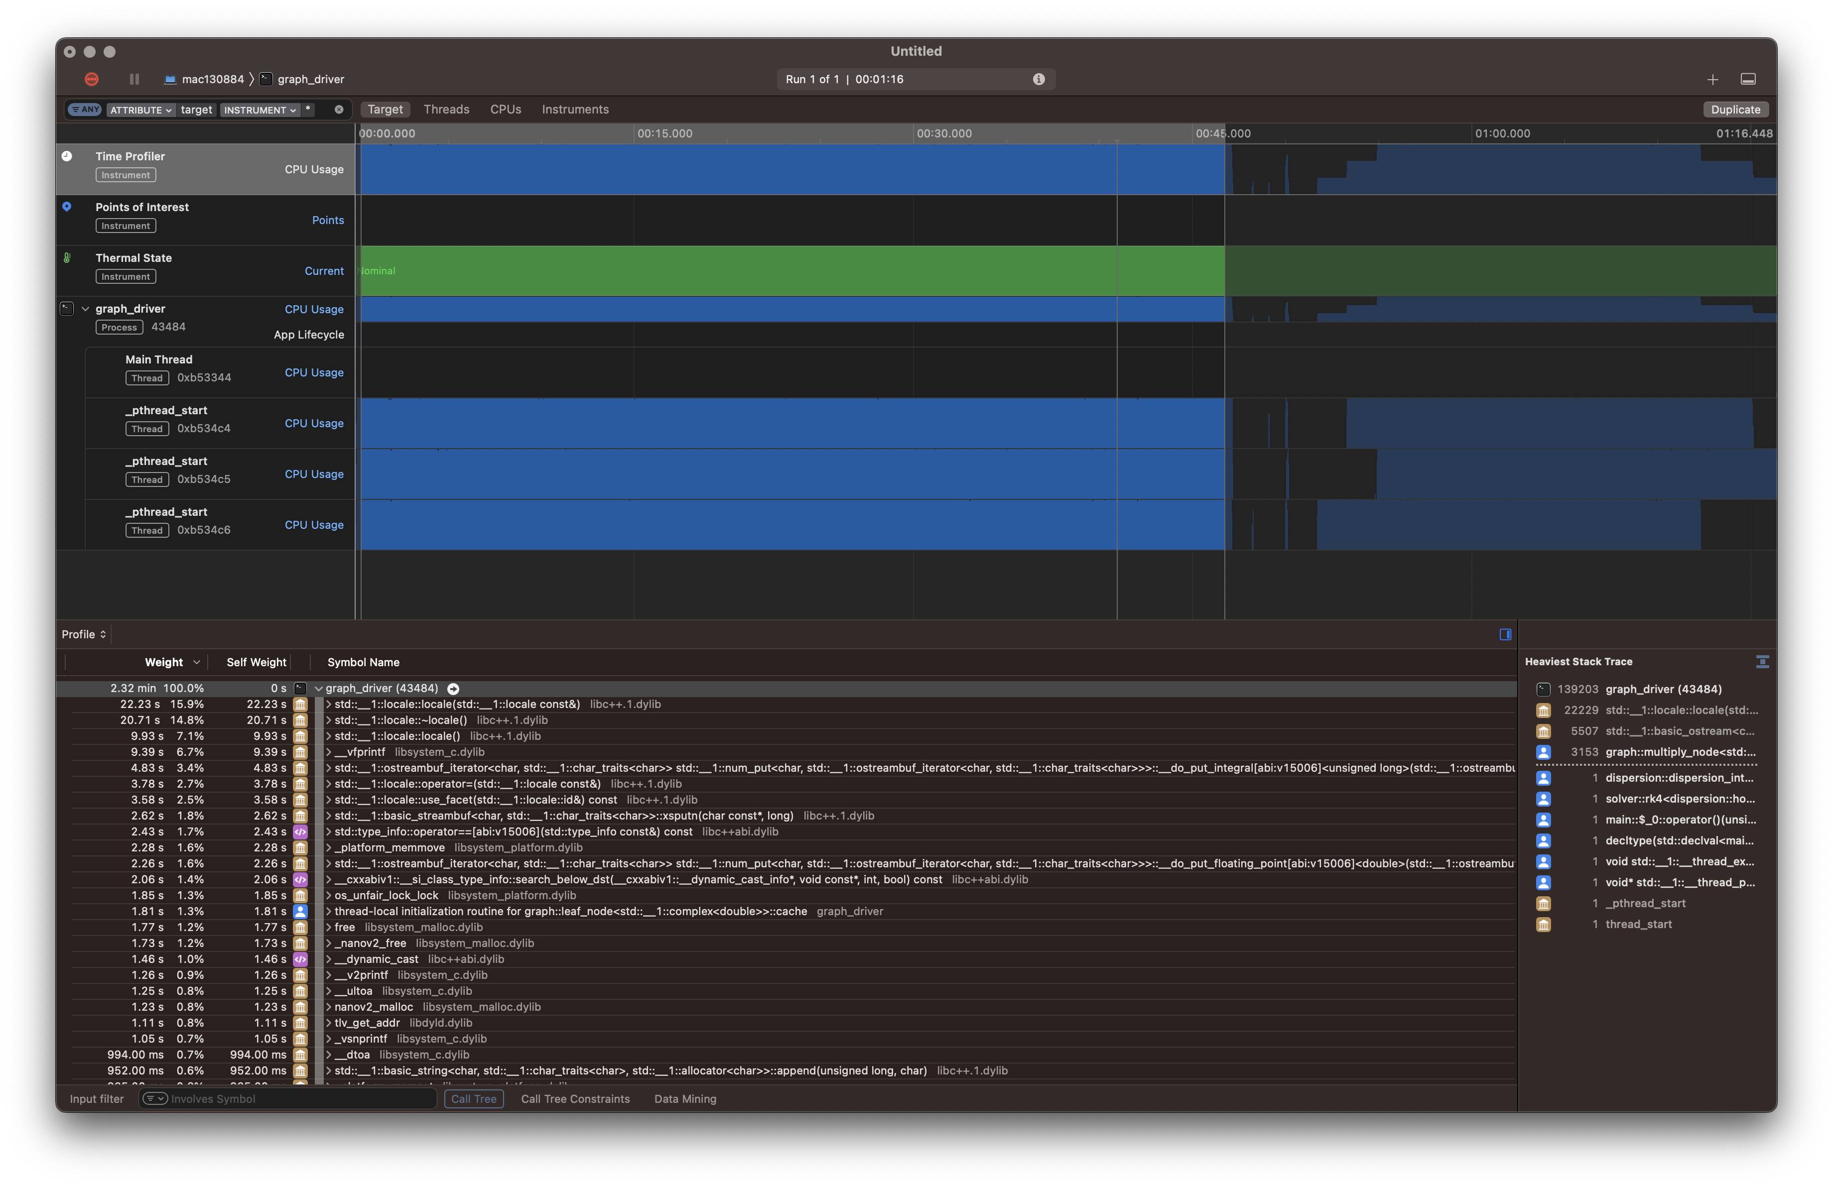Open run info icon in status bar
The width and height of the screenshot is (1833, 1186).
pos(1038,79)
